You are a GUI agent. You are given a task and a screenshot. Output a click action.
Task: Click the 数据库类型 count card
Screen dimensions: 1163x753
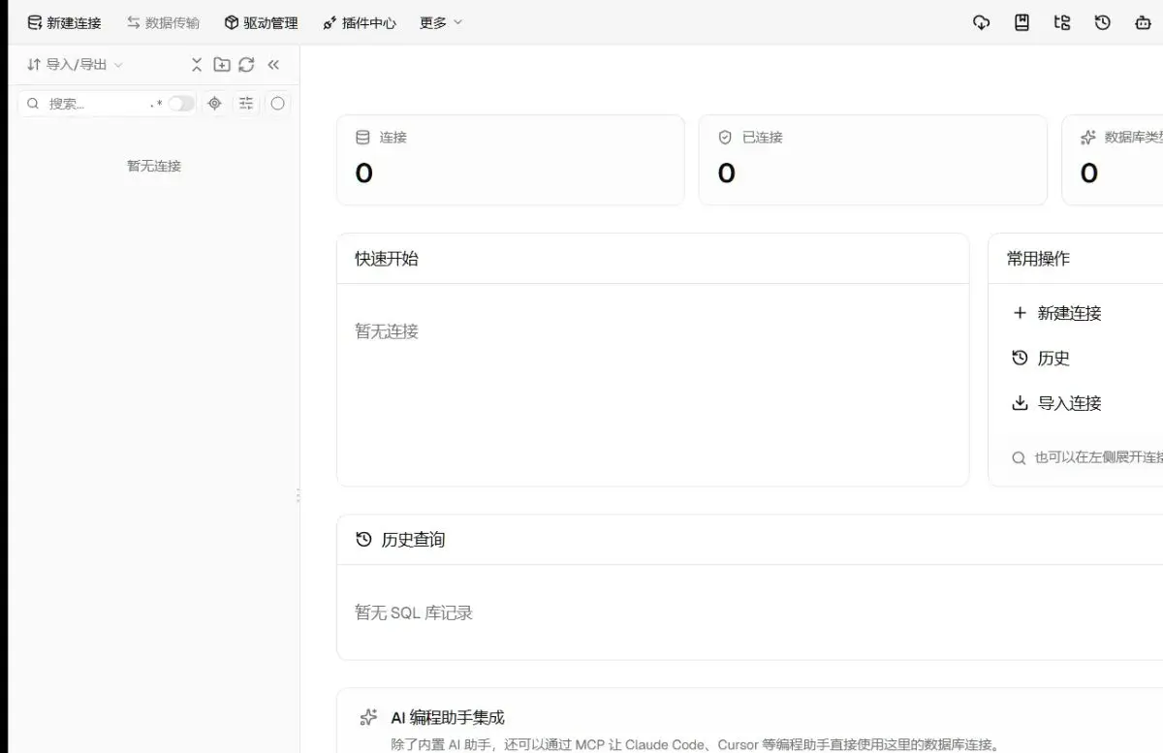pos(1113,160)
